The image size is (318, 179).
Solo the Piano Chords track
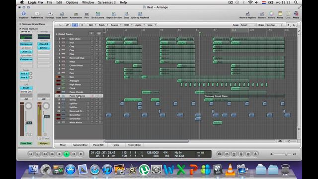[x=100, y=92]
